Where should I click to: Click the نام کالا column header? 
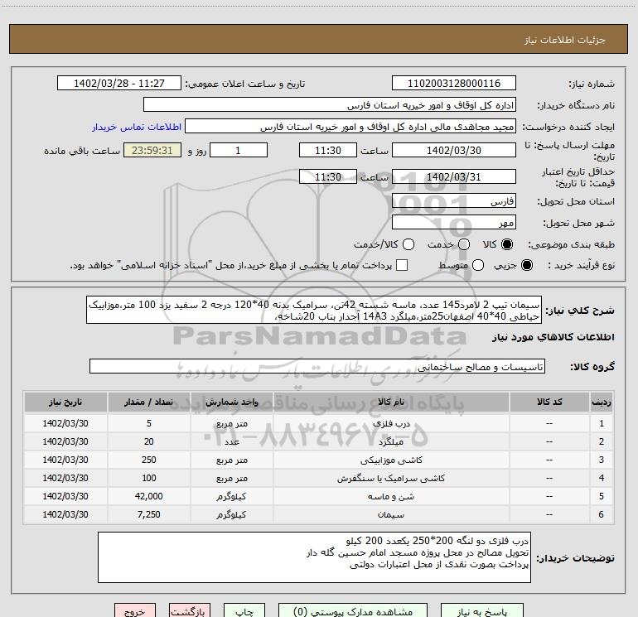(391, 402)
